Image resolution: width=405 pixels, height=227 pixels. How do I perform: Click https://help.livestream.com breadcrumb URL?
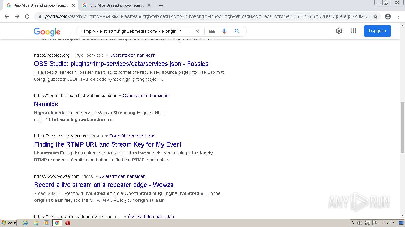(61, 136)
